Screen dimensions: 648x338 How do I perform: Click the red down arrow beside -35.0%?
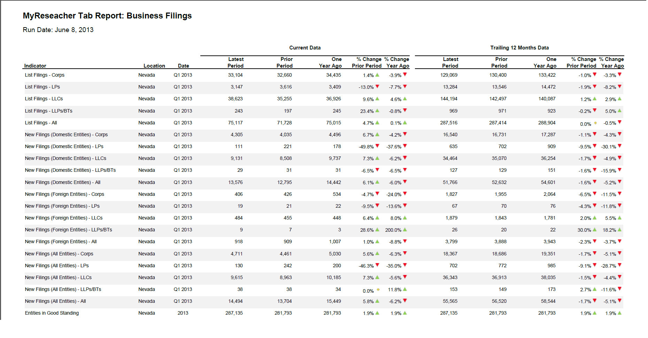[x=405, y=265]
